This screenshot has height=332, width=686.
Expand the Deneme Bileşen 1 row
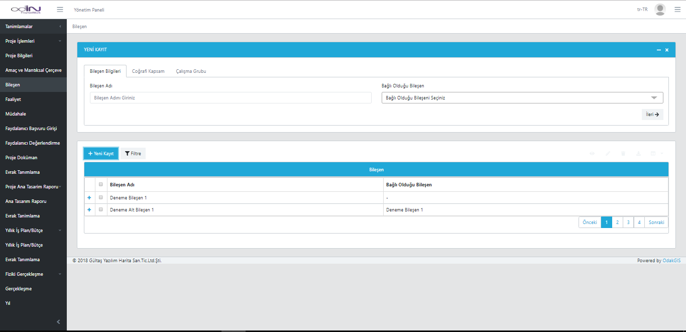coord(89,197)
